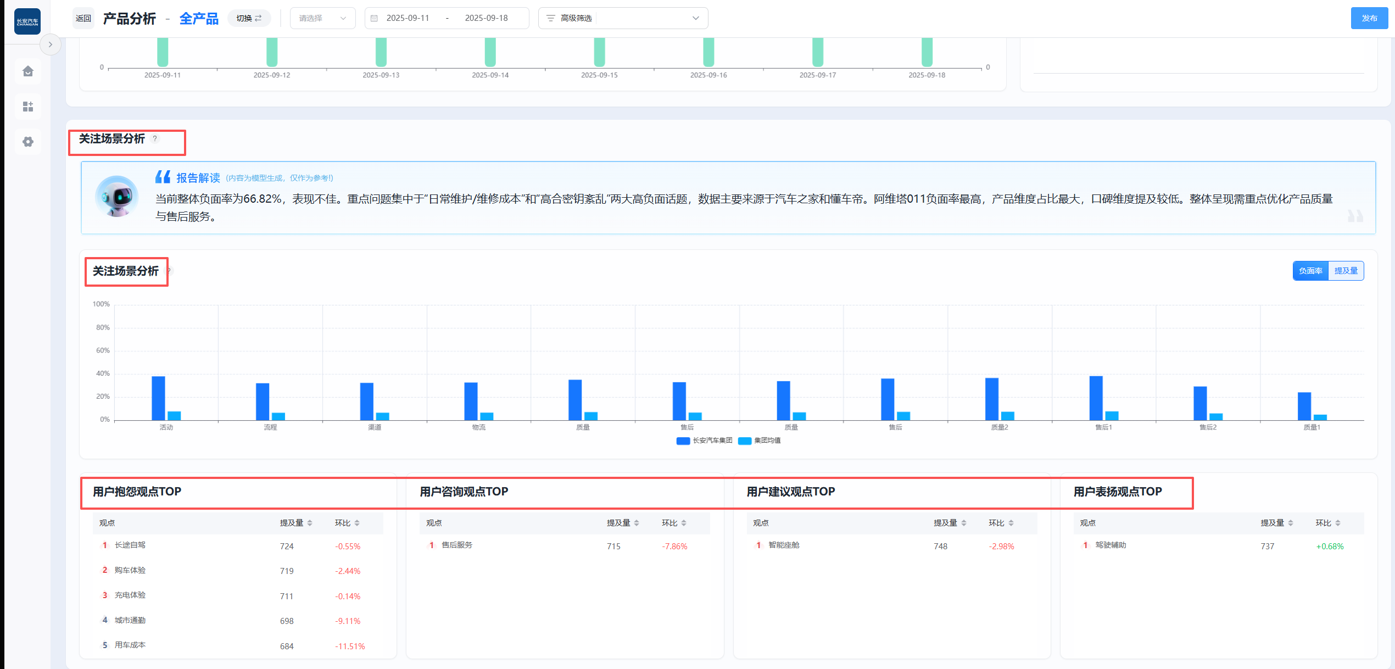Click the 高级筛选 filter icon
Viewport: 1395px width, 669px height.
coord(550,18)
